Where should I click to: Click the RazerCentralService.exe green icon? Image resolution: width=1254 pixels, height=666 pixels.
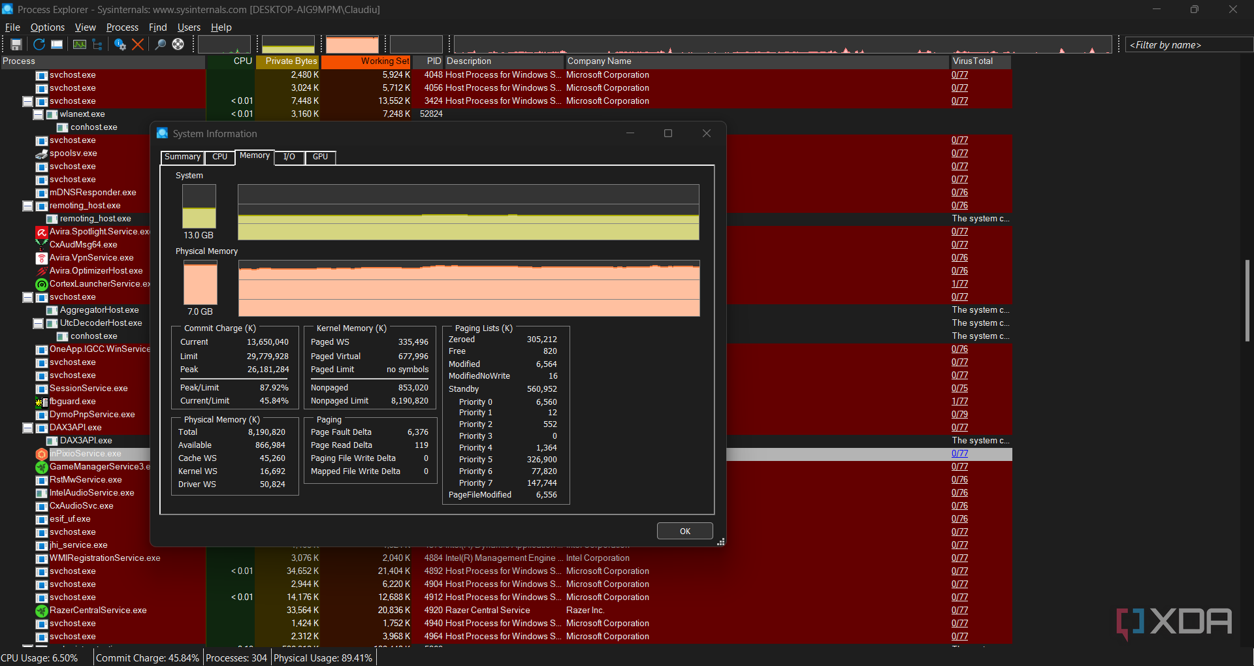click(x=41, y=610)
